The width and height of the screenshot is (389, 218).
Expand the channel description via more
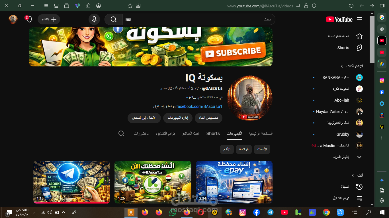191,97
